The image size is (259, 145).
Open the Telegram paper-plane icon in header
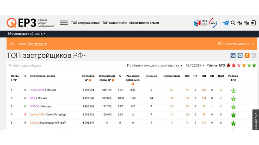point(226,23)
